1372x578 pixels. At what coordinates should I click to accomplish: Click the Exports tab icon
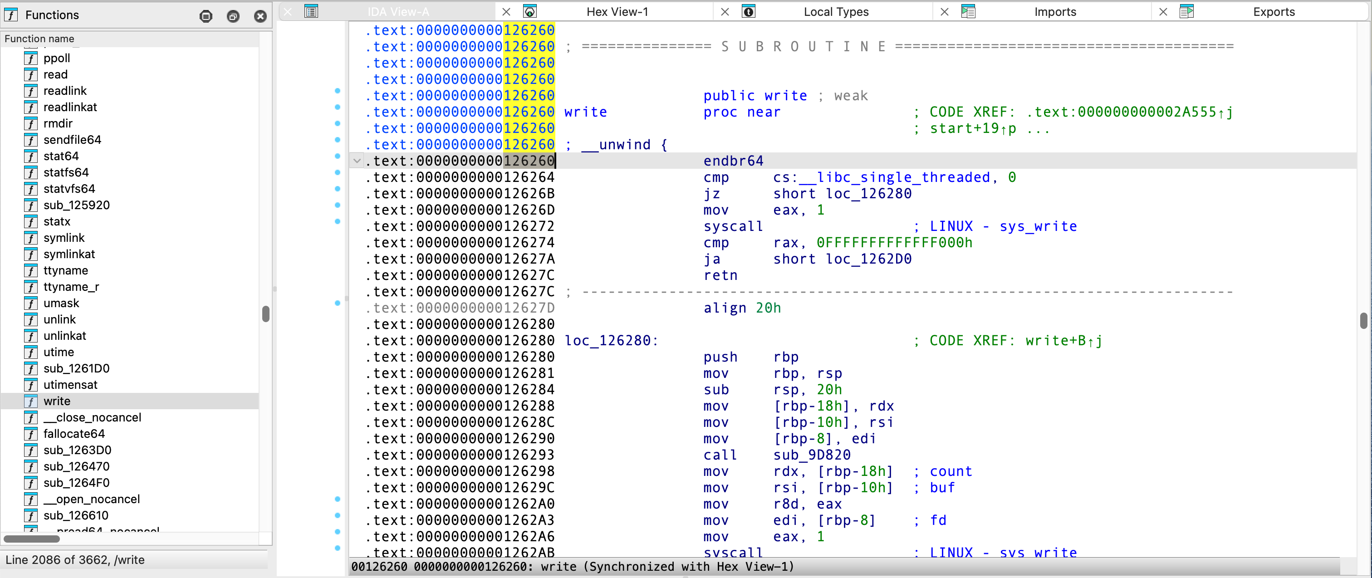pyautogui.click(x=1186, y=11)
